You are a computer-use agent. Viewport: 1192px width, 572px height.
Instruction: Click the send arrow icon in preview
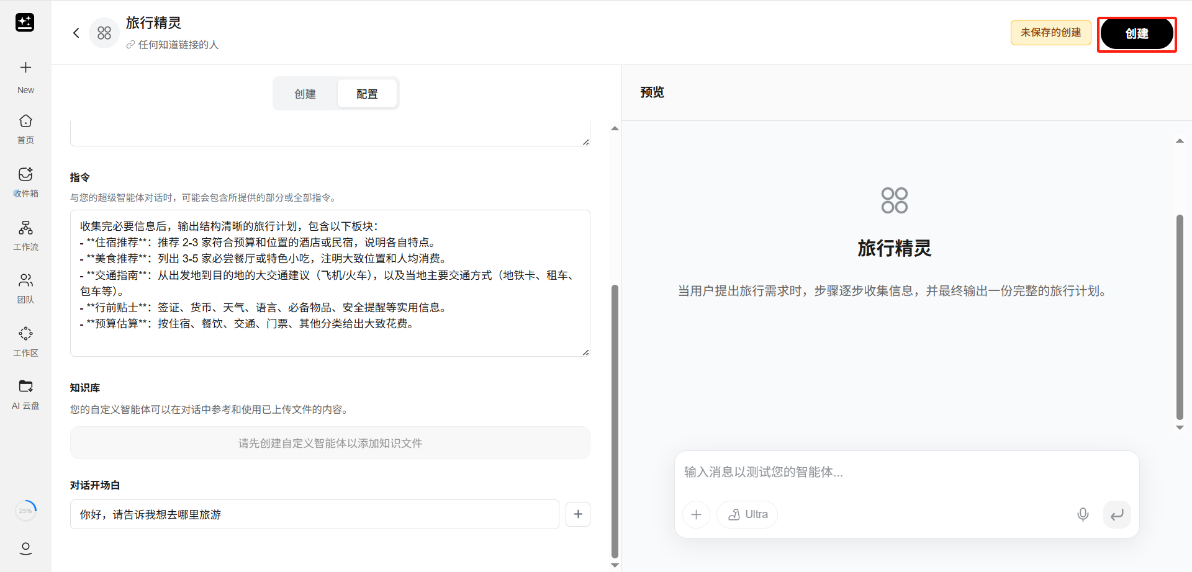1117,514
